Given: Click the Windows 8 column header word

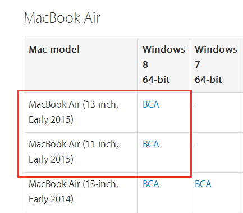Looking at the screenshot, I should point(164,49).
